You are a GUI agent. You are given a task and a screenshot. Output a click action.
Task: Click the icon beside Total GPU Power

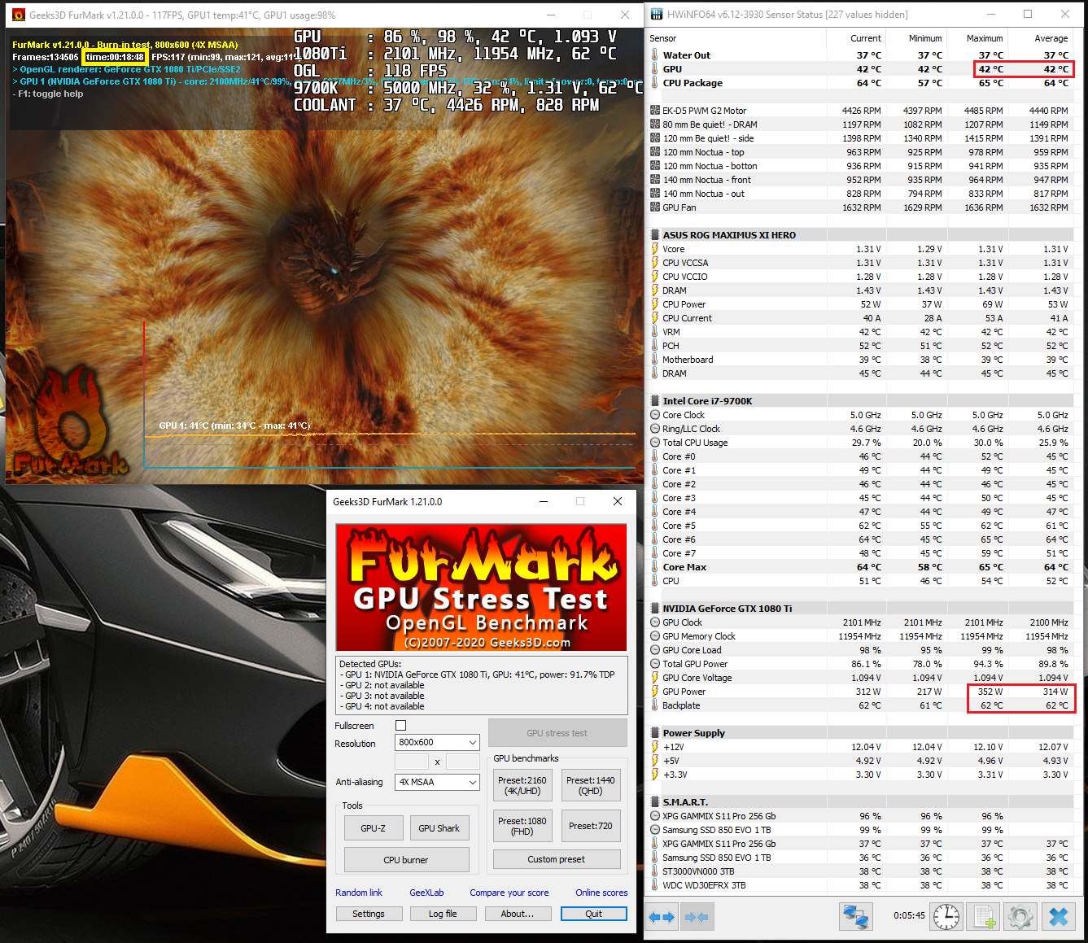point(655,664)
